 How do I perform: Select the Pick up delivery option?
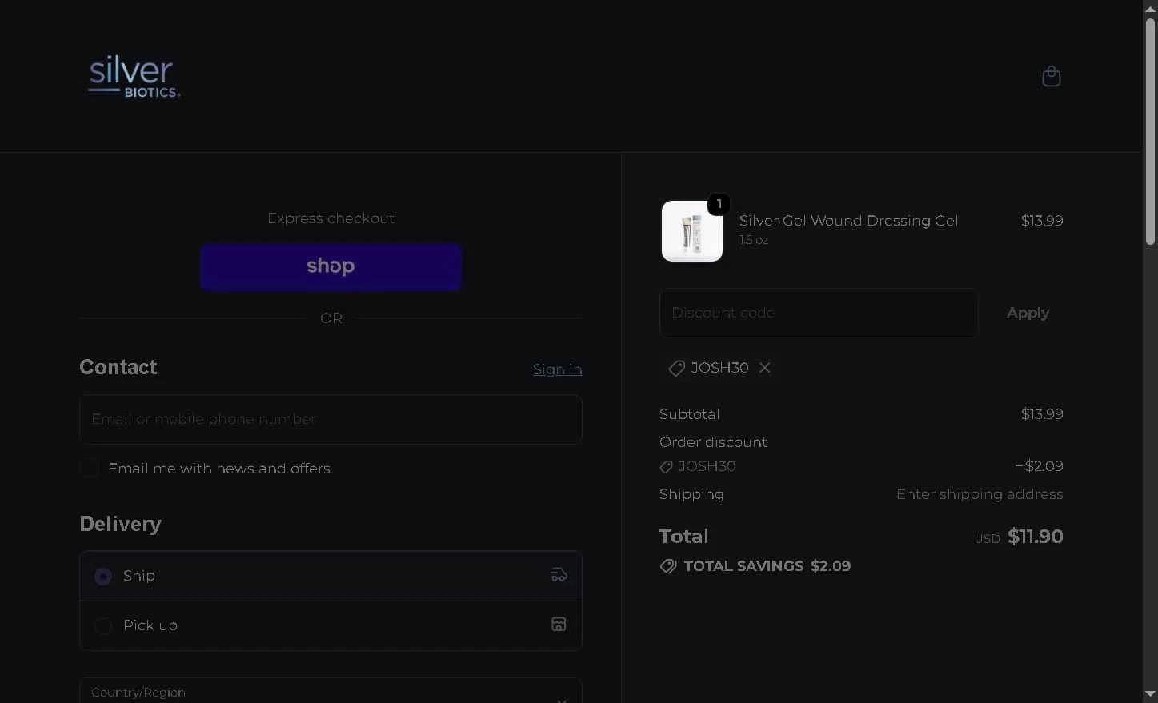(331, 625)
